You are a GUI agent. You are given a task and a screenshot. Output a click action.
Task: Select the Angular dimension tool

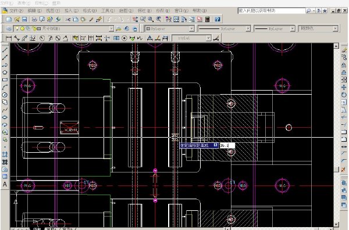(x=65, y=38)
